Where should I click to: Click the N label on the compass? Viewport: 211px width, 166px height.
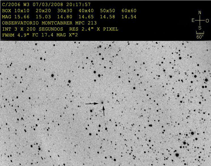(200, 13)
